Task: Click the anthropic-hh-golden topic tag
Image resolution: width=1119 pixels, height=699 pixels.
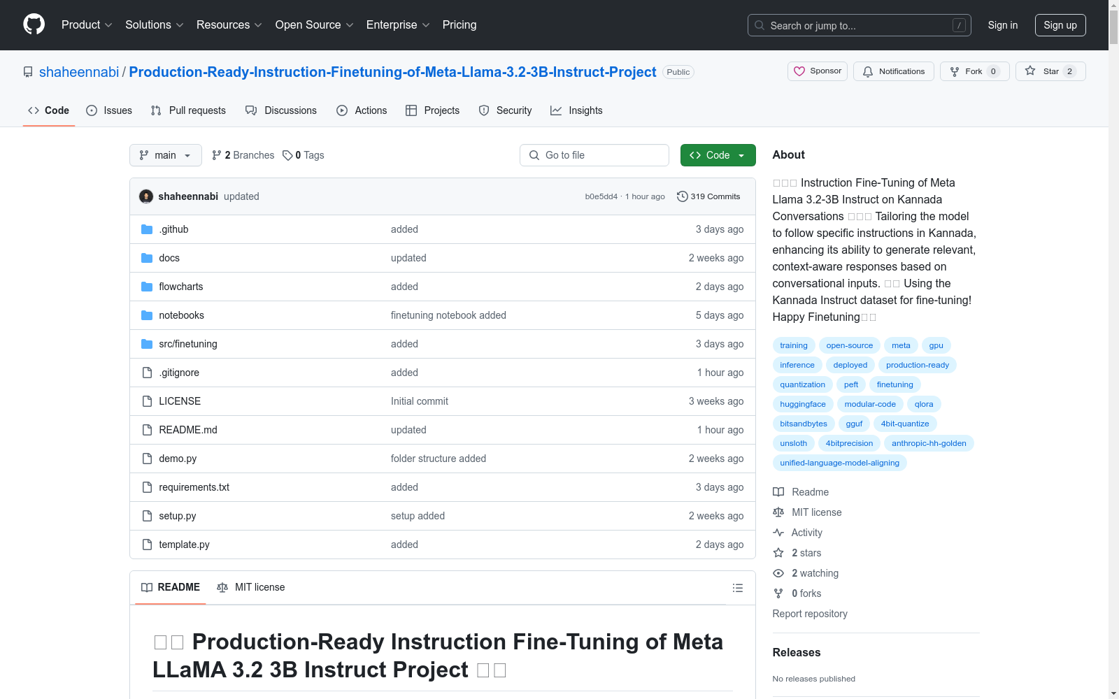Action: (929, 443)
